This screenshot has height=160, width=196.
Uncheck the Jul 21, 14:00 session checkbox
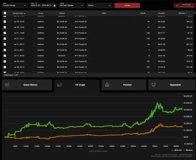(x=5, y=33)
